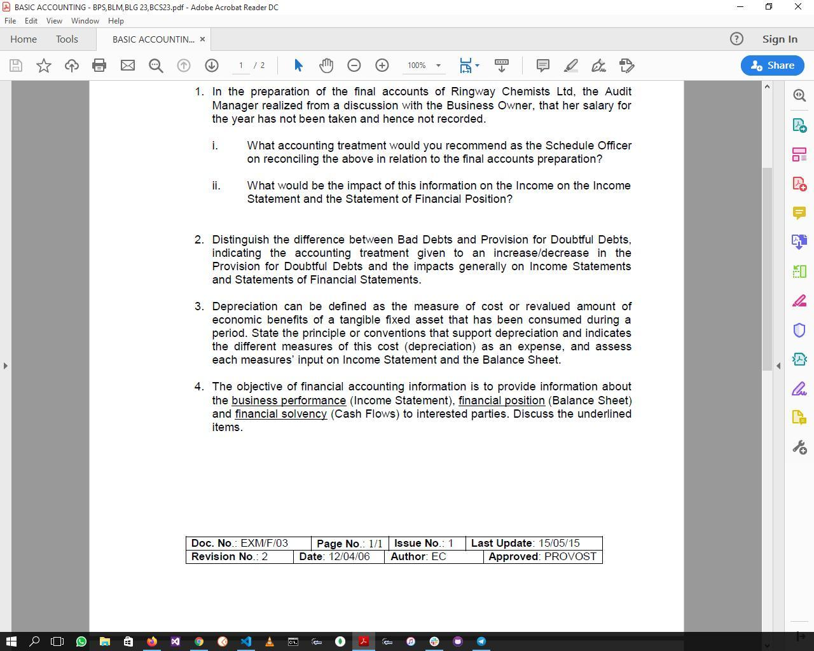Open Telegram from the taskbar
Viewport: 814px width, 651px height.
point(481,641)
